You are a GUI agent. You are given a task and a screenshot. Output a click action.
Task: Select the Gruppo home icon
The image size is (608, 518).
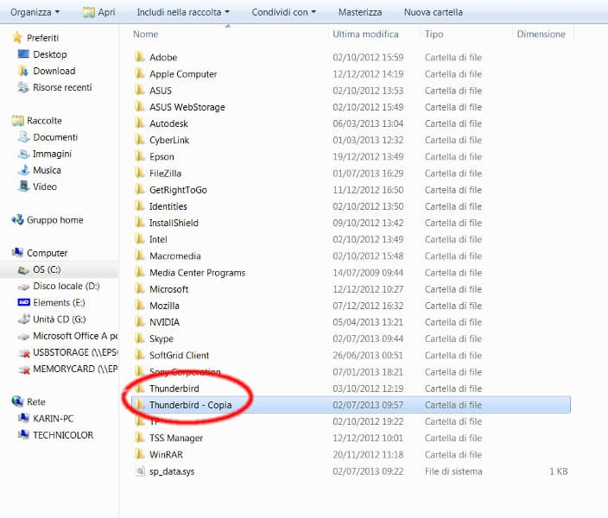click(17, 220)
